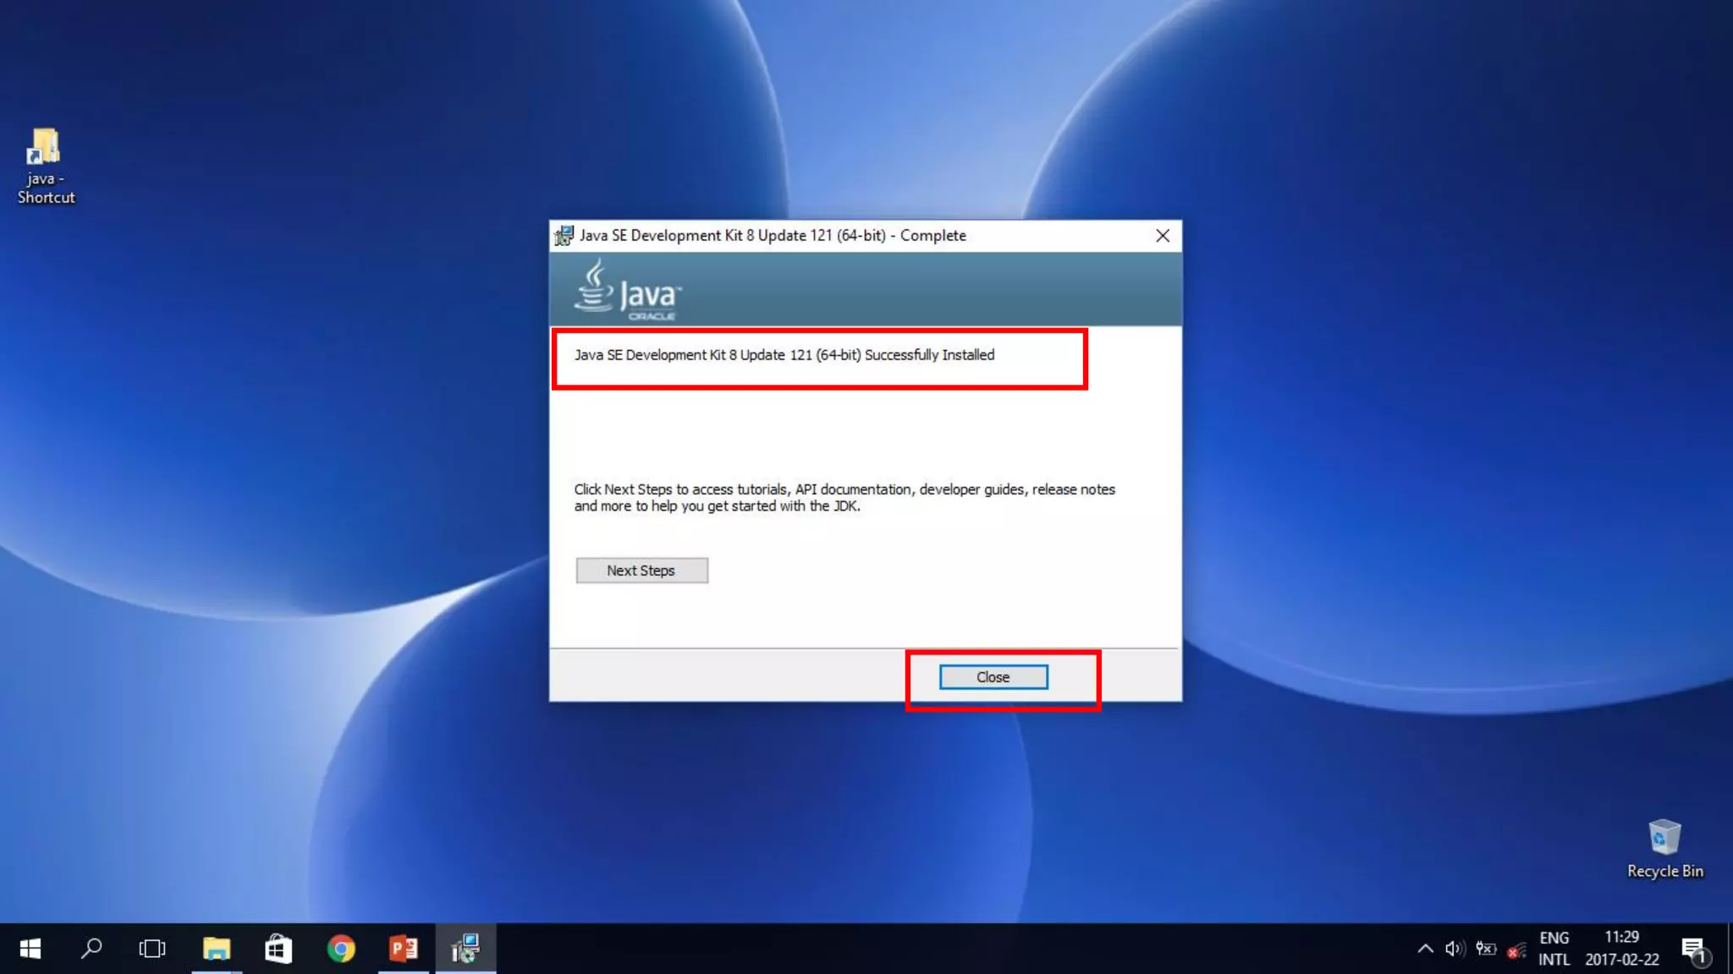Close the Java installer window via X
This screenshot has height=974, width=1733.
1163,236
